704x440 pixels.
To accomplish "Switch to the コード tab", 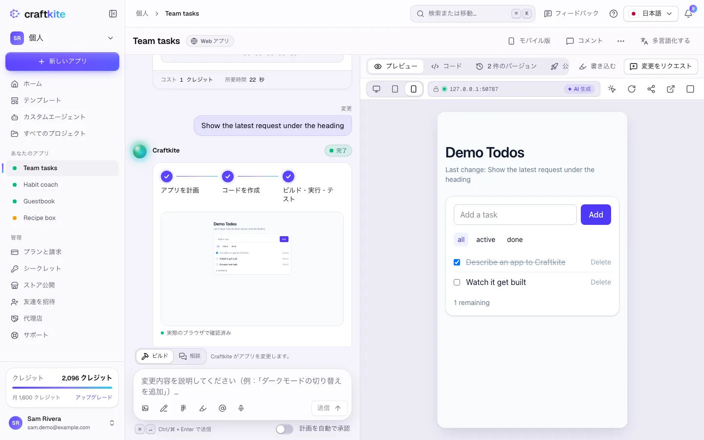I will [x=446, y=66].
